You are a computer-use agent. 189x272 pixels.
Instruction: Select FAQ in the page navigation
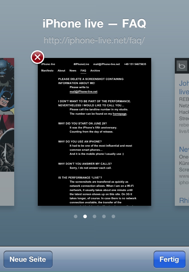click(x=83, y=71)
